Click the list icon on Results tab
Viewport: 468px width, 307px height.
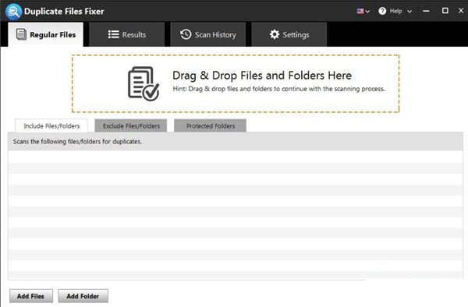coord(113,34)
